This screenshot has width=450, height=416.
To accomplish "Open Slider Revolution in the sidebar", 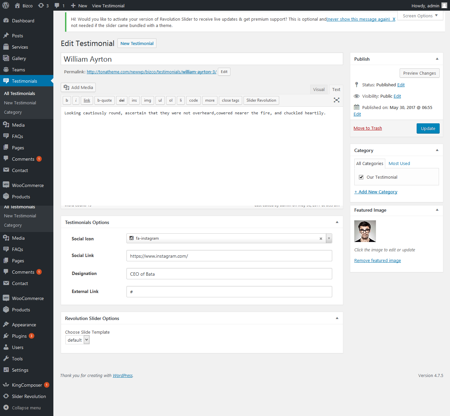I will pos(29,396).
